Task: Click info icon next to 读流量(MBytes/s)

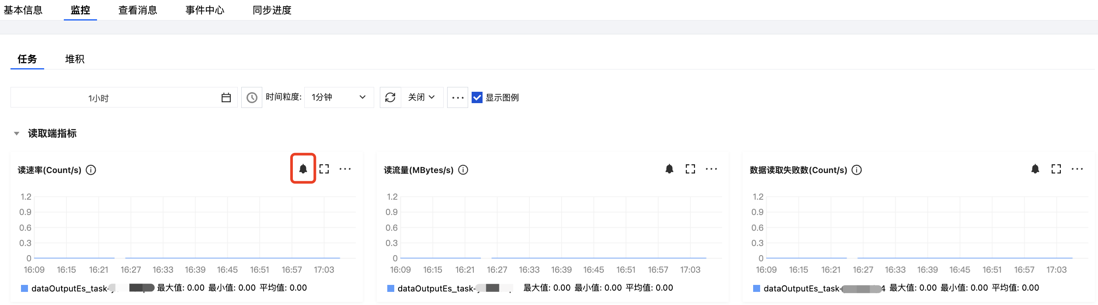Action: coord(463,170)
